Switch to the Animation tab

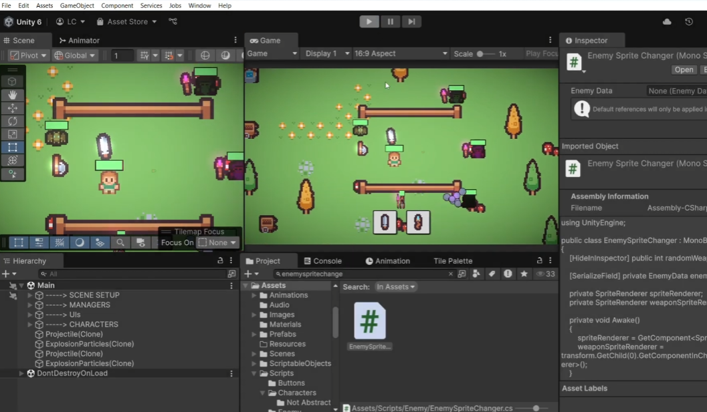[x=388, y=260]
